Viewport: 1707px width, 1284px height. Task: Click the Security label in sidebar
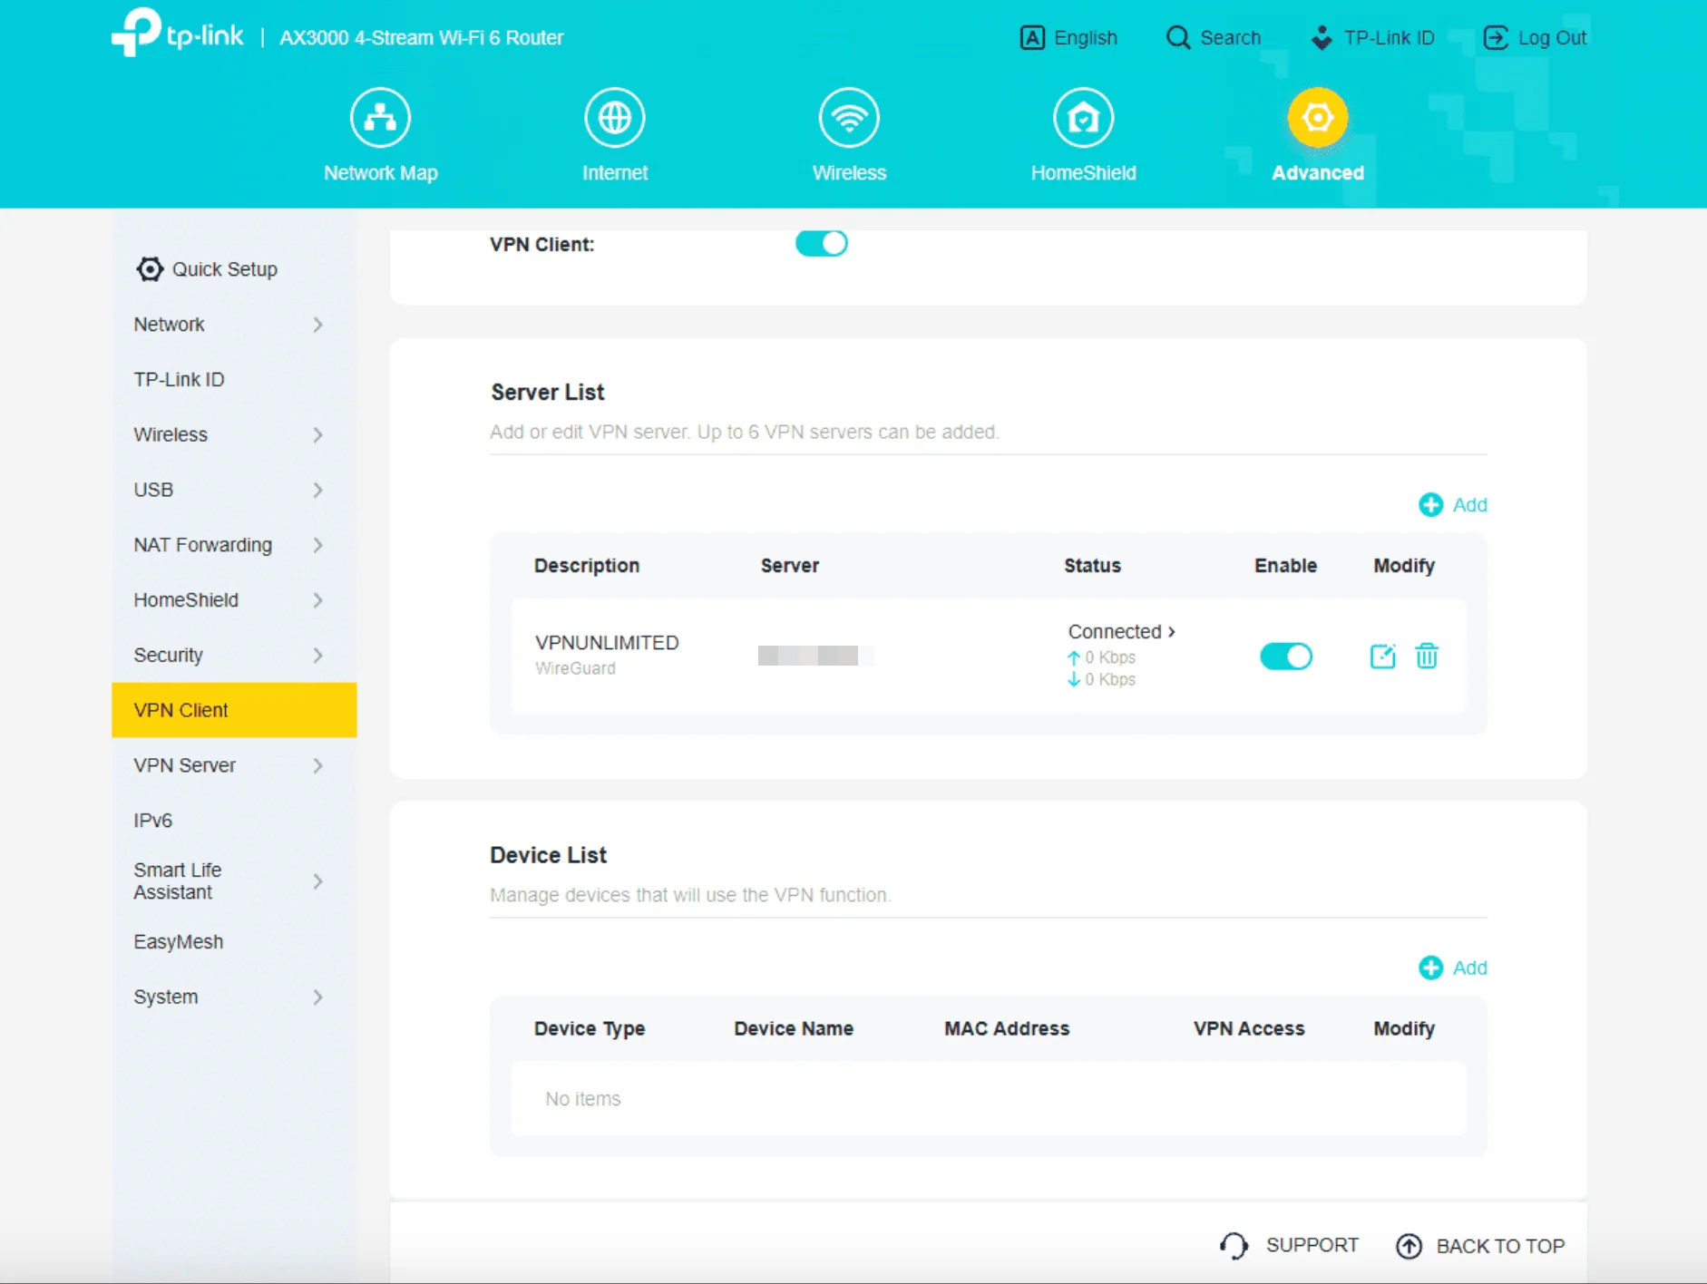(168, 655)
